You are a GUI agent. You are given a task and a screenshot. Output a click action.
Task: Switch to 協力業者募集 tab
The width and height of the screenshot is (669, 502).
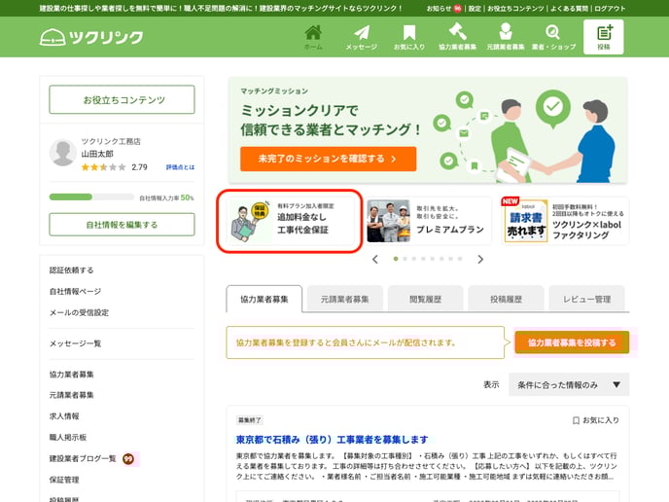[x=264, y=300]
